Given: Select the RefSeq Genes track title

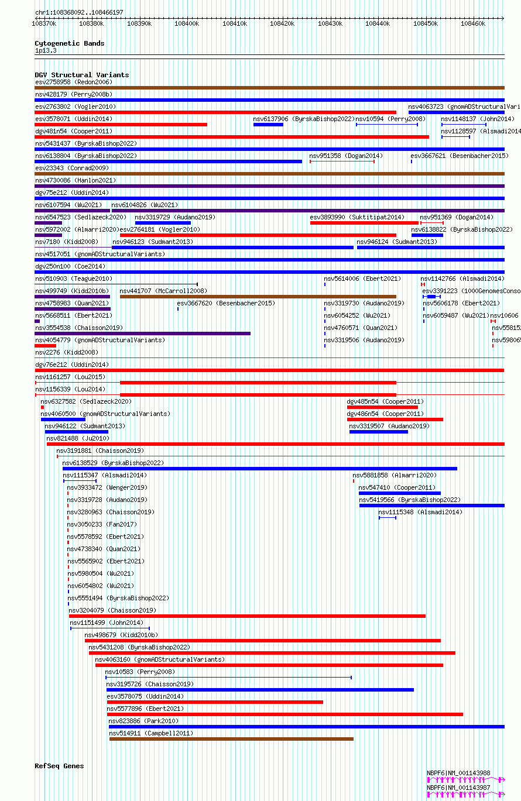Looking at the screenshot, I should coord(59,766).
